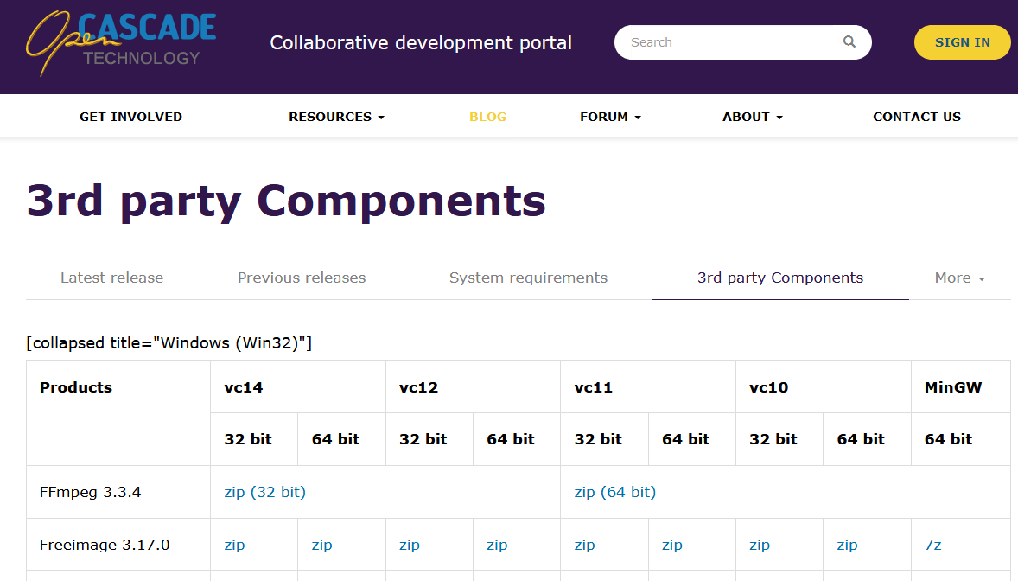Expand the More tab dropdown

tap(959, 278)
